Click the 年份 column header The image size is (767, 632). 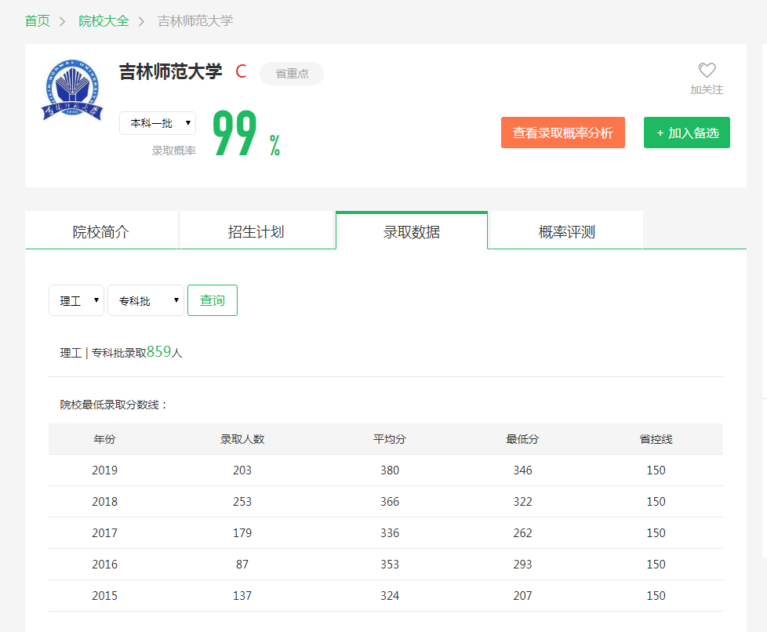pyautogui.click(x=104, y=439)
